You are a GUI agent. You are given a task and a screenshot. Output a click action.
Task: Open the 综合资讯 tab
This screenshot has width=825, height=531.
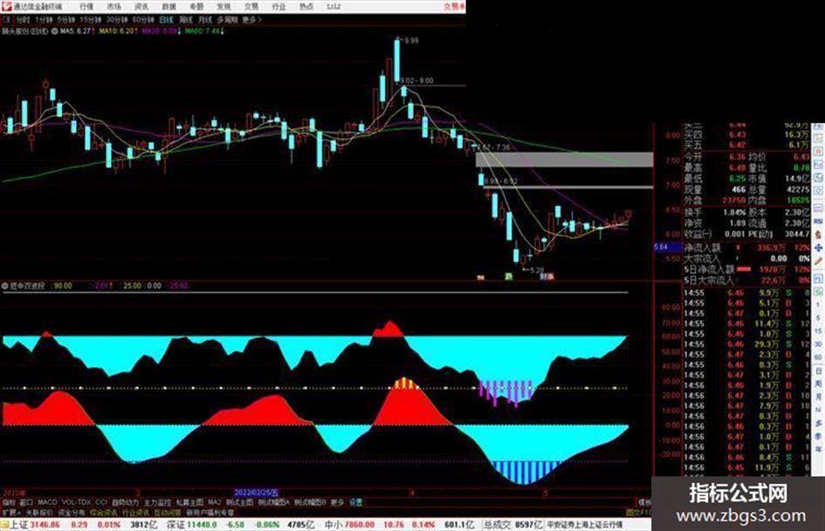104,512
